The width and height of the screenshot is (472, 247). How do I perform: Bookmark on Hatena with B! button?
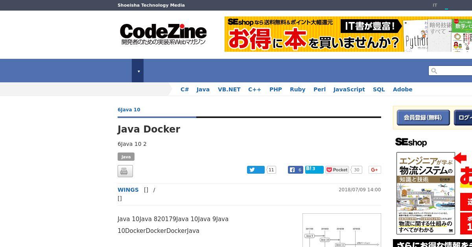coord(314,169)
